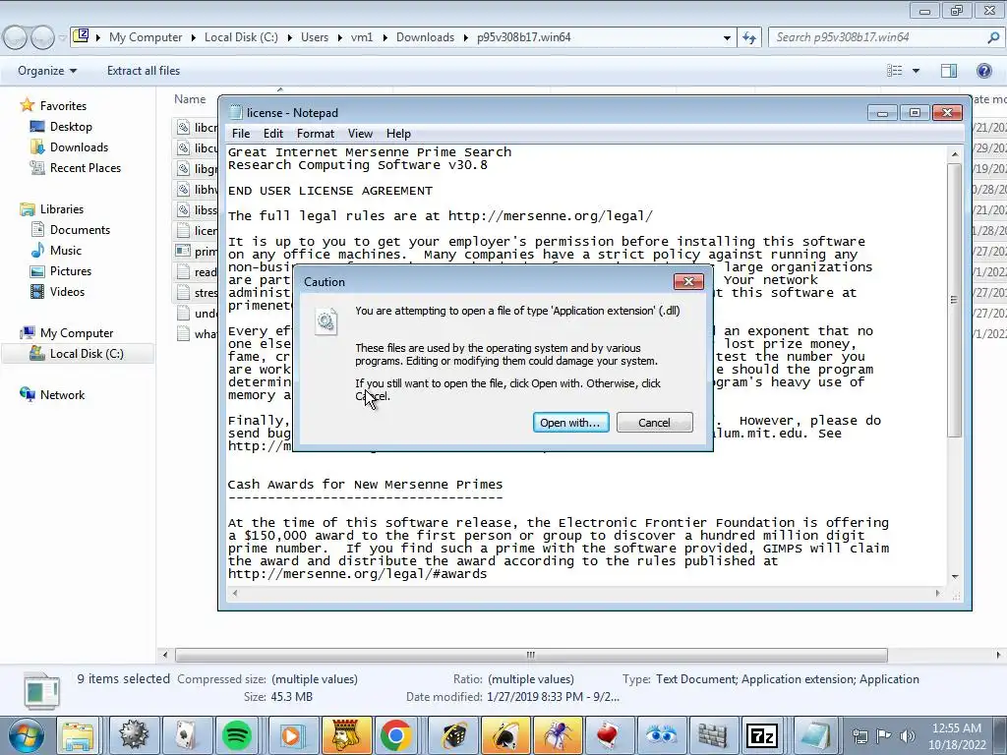This screenshot has height=755, width=1007.
Task: Open 7-Zip from the taskbar
Action: click(x=762, y=735)
